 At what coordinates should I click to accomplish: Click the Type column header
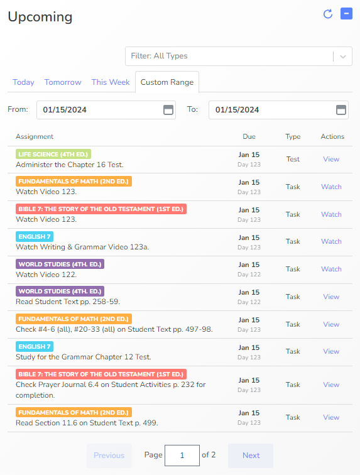point(293,136)
